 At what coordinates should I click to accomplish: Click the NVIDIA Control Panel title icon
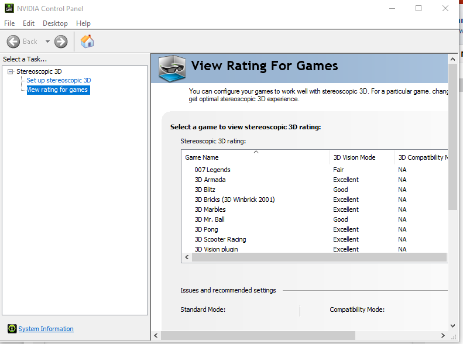coord(9,8)
